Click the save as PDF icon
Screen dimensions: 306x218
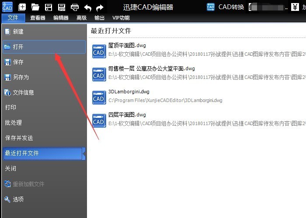coord(62,7)
